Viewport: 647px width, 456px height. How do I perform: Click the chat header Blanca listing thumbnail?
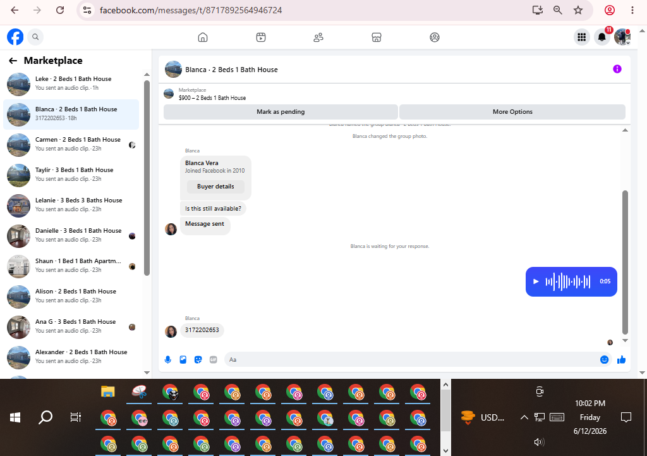pos(173,70)
